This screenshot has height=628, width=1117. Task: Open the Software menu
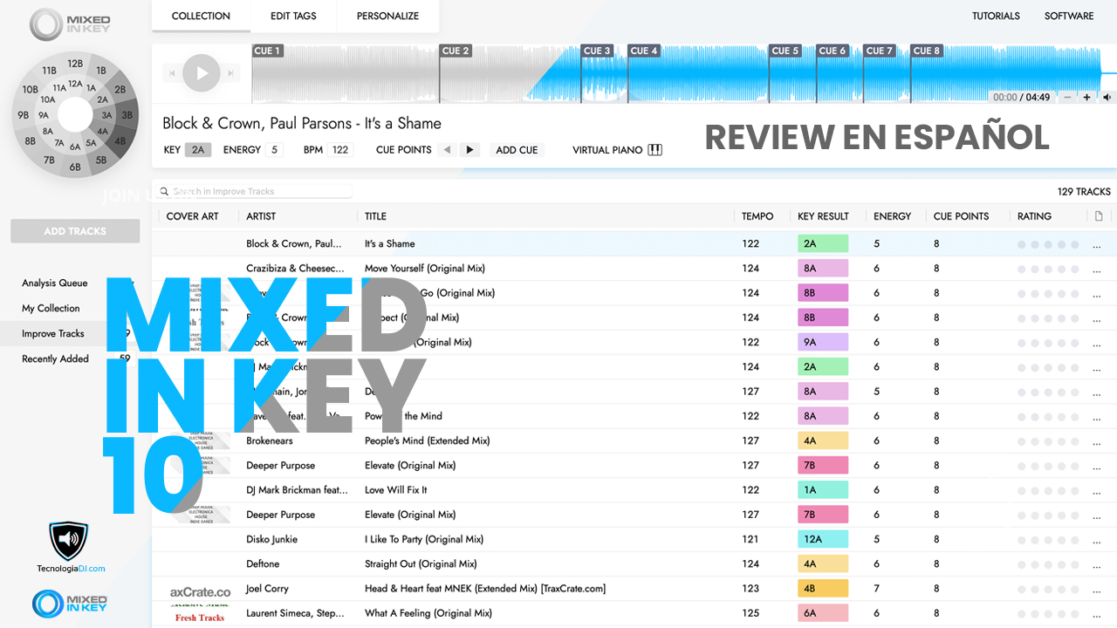[x=1069, y=16]
